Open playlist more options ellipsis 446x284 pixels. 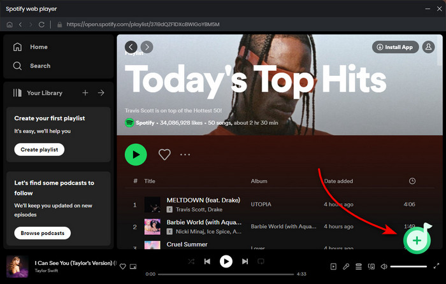[185, 155]
